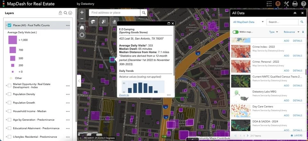Add the Crime Index - 2022 layer
This screenshot has height=141, width=308.
point(287,56)
